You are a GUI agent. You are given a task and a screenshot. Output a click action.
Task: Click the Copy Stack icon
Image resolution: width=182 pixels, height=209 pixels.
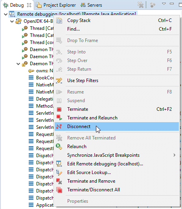pyautogui.click(x=59, y=21)
